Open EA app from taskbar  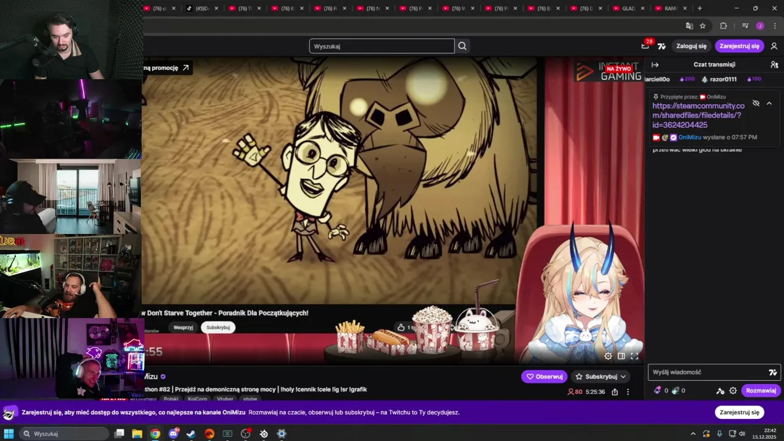(209, 434)
